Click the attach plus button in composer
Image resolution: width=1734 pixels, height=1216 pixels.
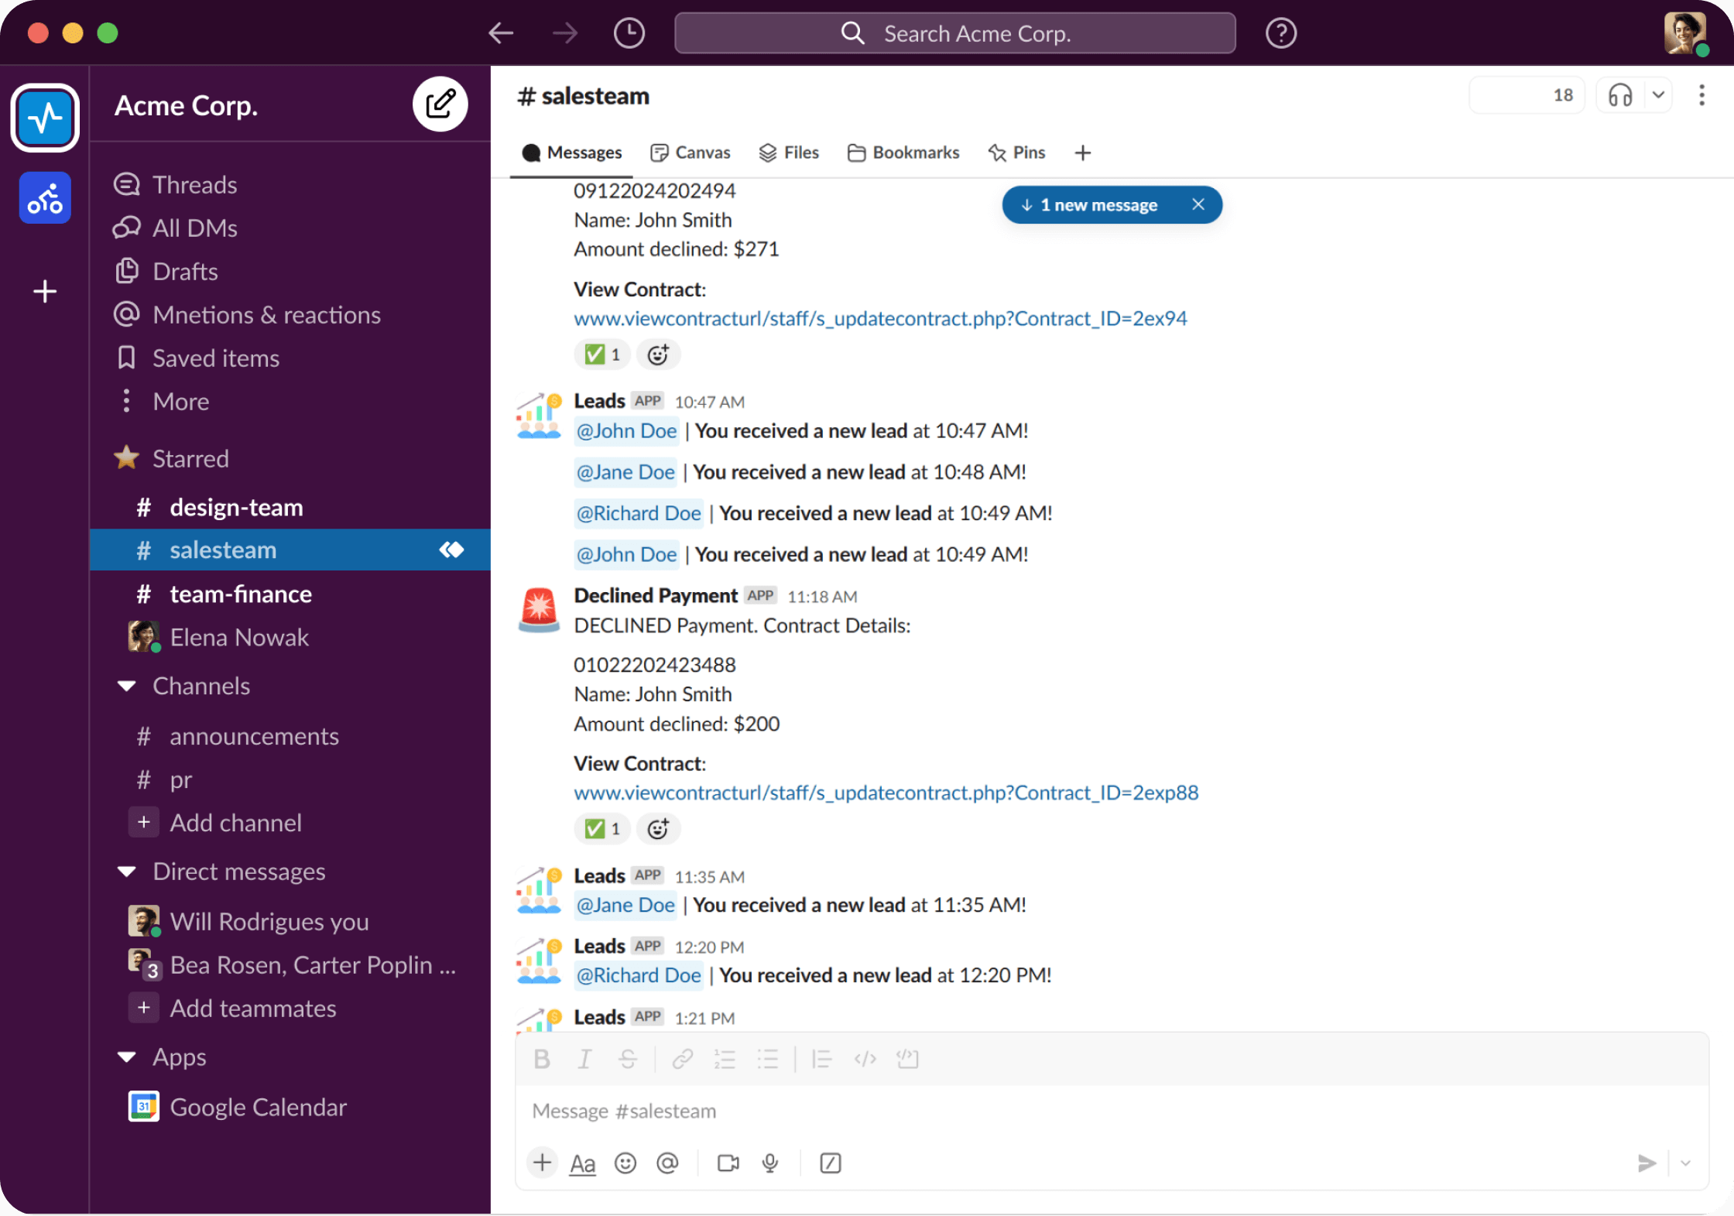tap(542, 1163)
